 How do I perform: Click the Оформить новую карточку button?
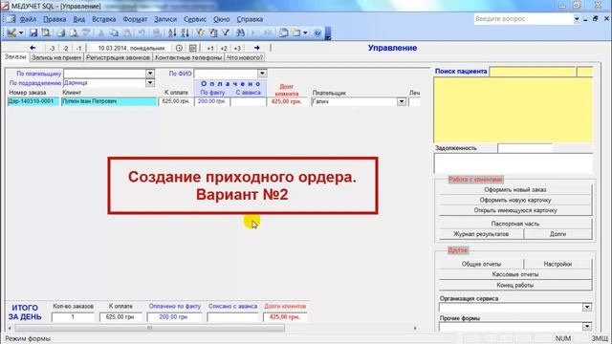coord(515,200)
